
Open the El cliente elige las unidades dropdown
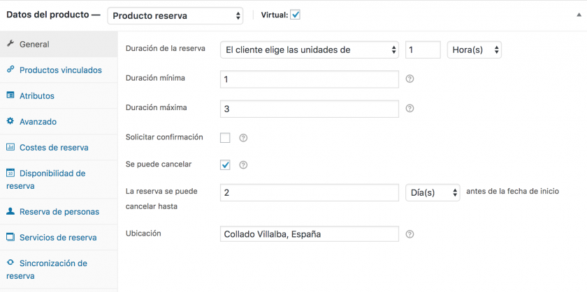coord(309,49)
